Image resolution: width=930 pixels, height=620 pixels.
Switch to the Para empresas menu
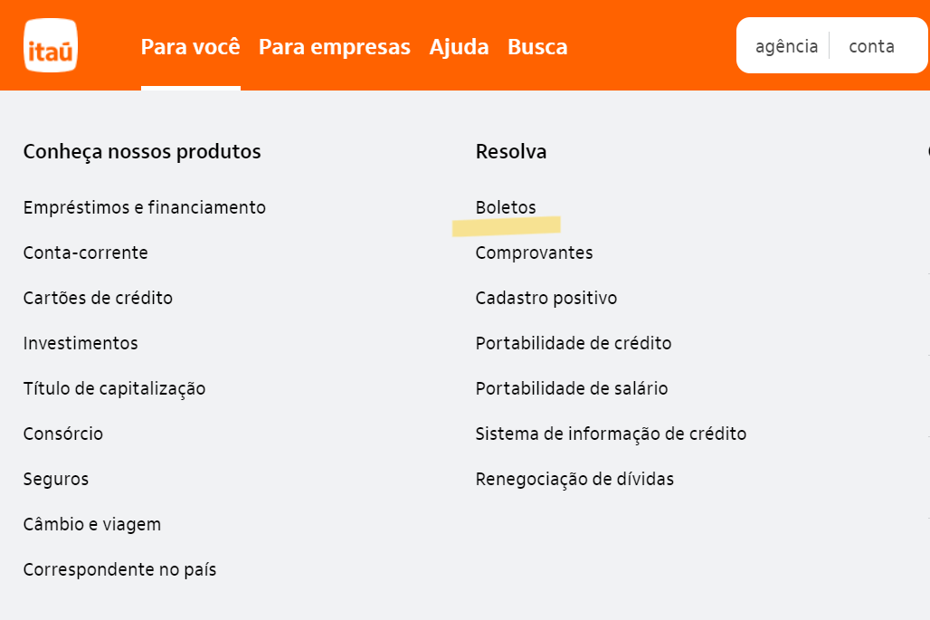point(335,46)
